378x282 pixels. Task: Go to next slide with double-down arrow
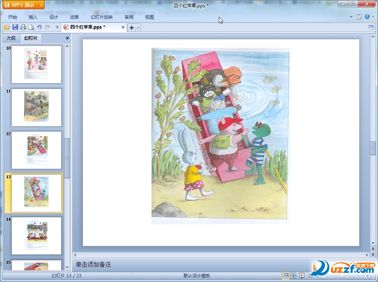click(373, 254)
